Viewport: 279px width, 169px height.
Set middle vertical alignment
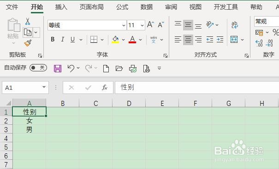188,25
